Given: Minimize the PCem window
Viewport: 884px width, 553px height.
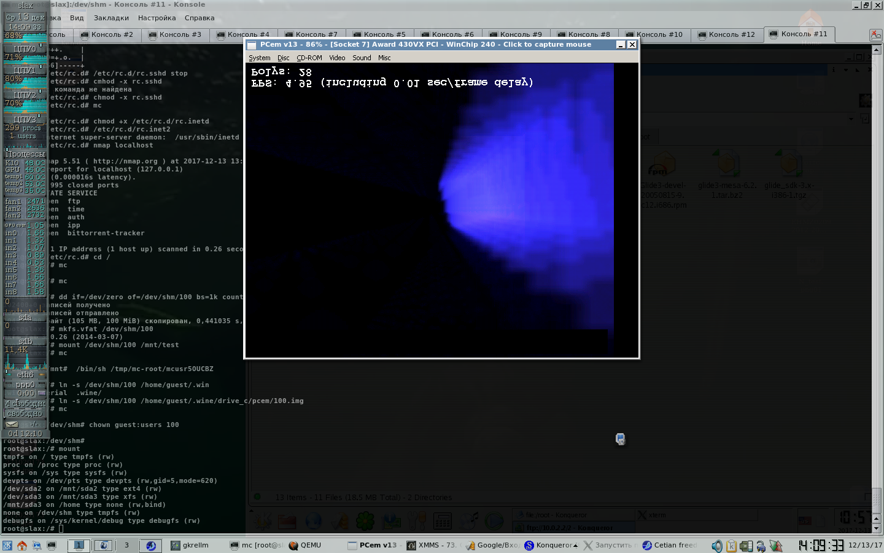Looking at the screenshot, I should click(621, 45).
